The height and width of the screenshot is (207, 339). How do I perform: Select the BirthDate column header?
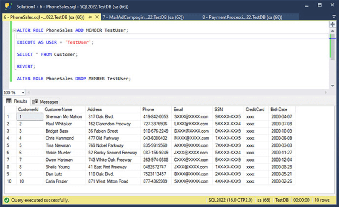pos(279,109)
